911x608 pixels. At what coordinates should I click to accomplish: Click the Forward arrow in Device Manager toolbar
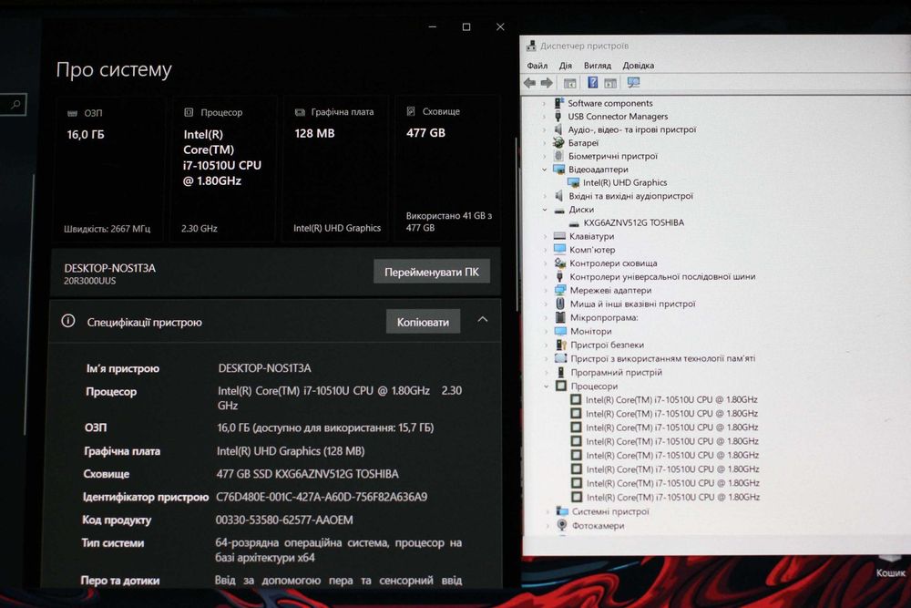[x=547, y=83]
